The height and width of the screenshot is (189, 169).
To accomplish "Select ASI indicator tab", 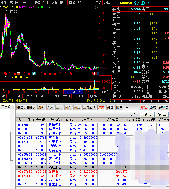I will tap(57, 96).
